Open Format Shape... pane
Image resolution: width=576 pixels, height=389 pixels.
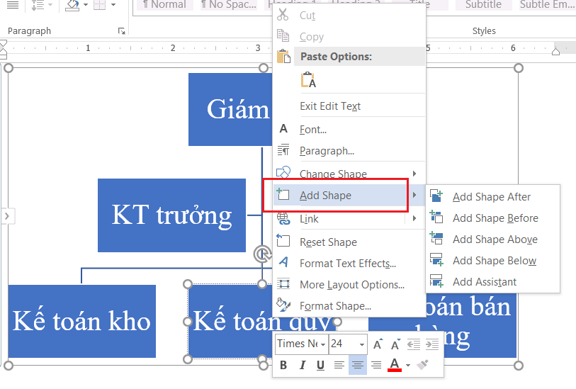335,306
